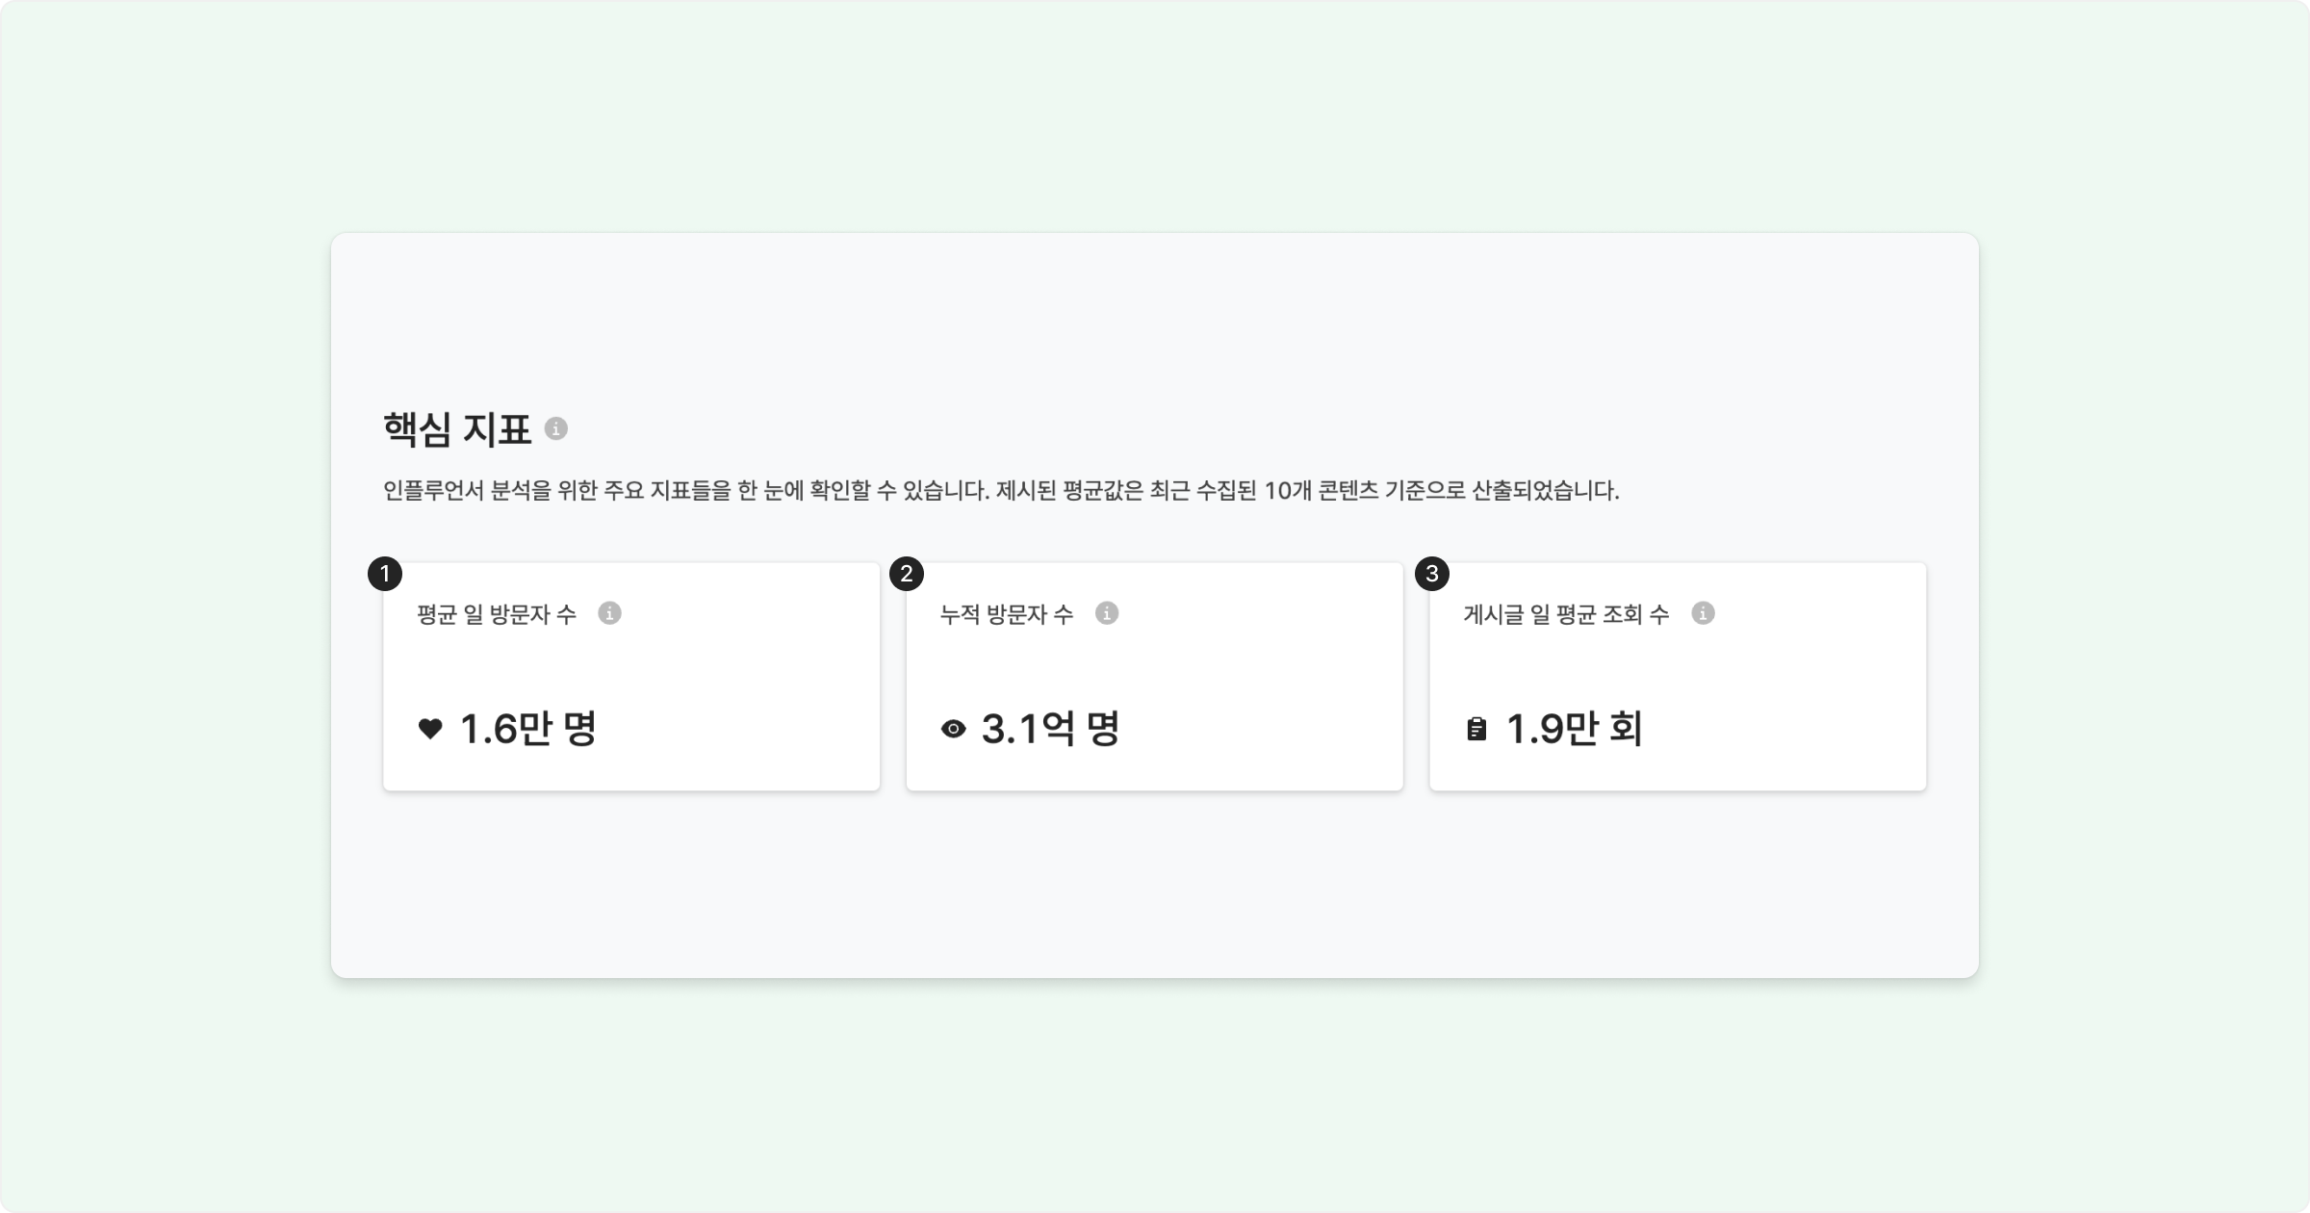Click the 1.9만 회 value
2310x1213 pixels.
(x=1574, y=729)
